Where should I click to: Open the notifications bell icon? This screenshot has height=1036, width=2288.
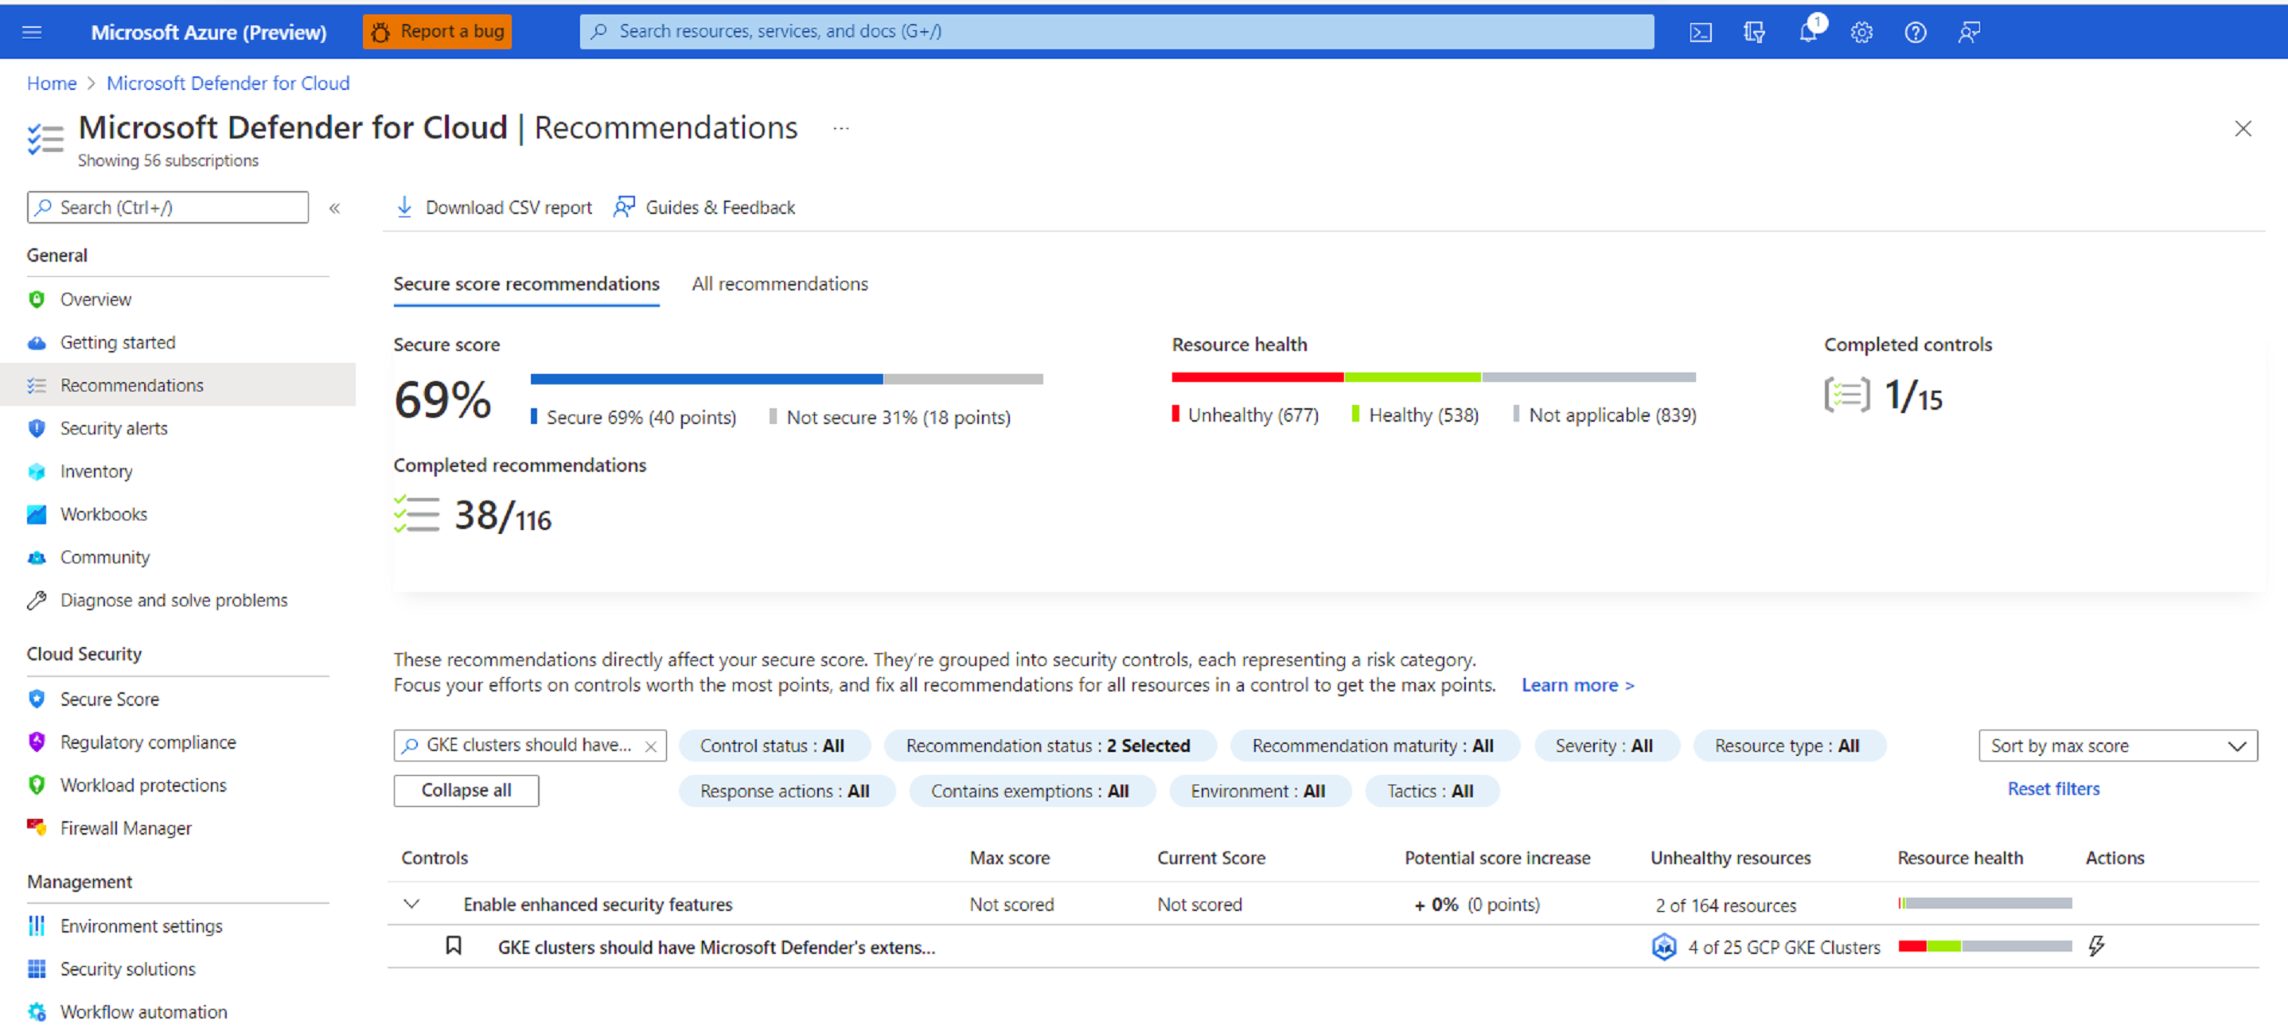click(x=1807, y=33)
